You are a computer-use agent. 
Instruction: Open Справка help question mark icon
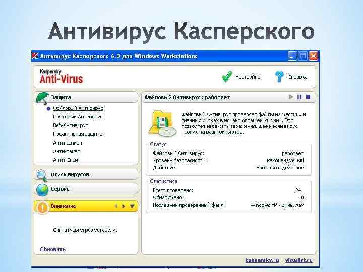pyautogui.click(x=279, y=77)
